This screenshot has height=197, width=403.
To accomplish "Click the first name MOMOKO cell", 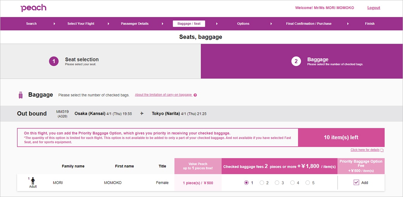I will click(113, 183).
